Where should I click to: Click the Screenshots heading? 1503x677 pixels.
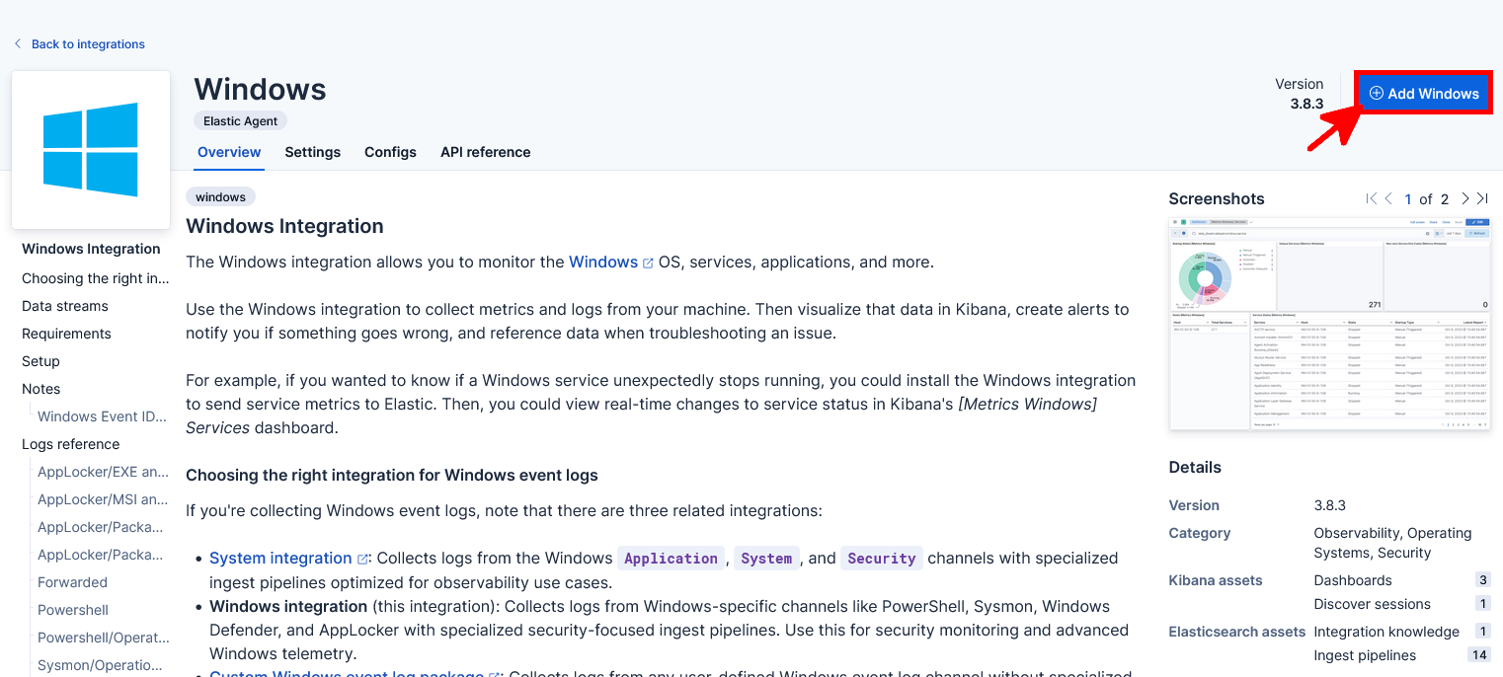[1217, 199]
